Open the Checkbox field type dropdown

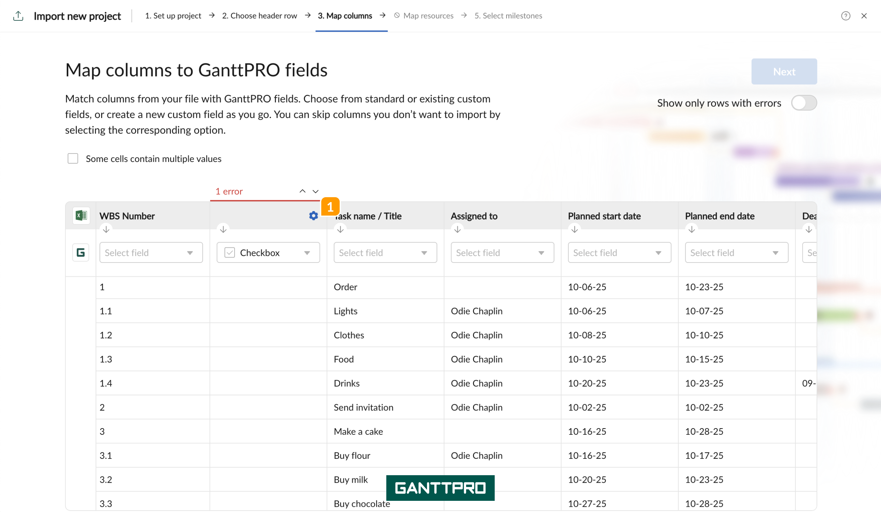(x=268, y=252)
